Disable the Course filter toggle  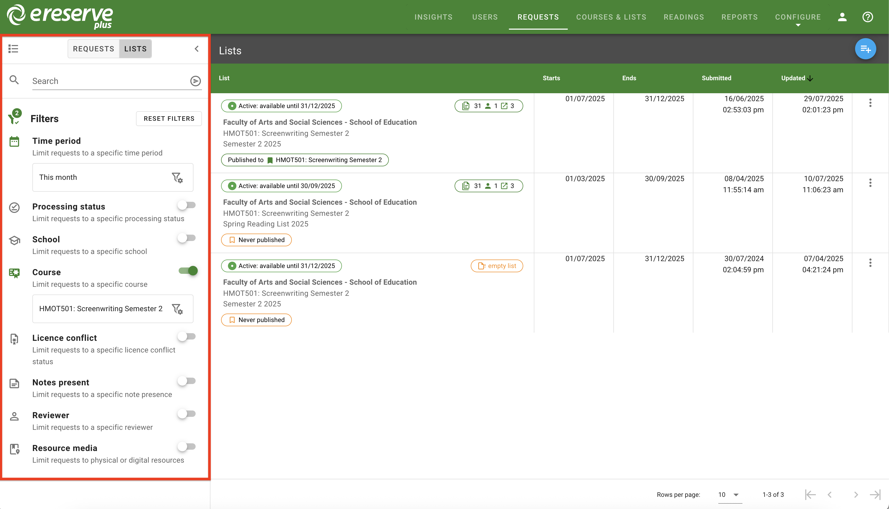(188, 270)
